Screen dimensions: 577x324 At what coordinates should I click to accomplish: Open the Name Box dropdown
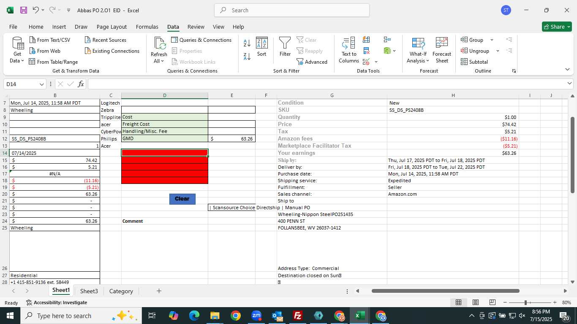(42, 84)
